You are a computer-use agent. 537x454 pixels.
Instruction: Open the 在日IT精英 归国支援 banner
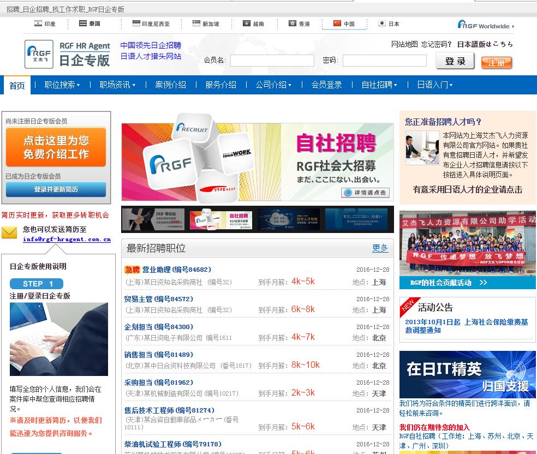tap(468, 374)
